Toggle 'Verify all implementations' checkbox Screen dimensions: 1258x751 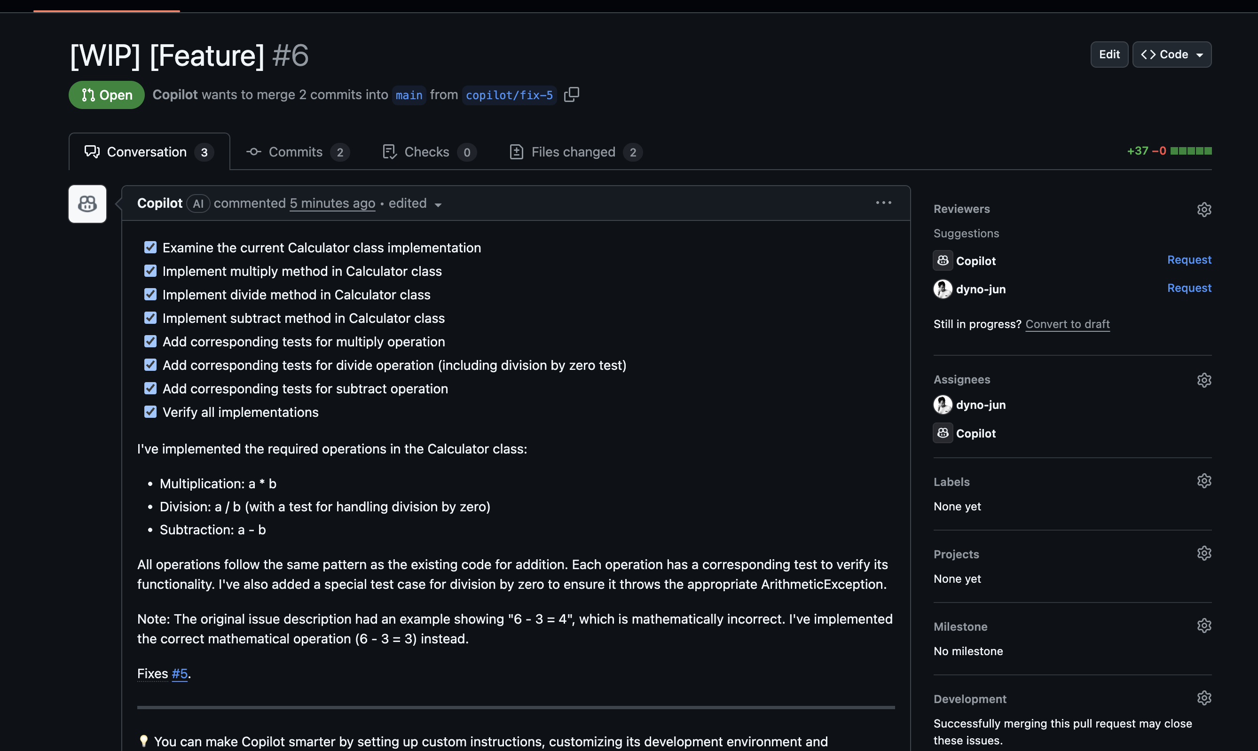[150, 412]
